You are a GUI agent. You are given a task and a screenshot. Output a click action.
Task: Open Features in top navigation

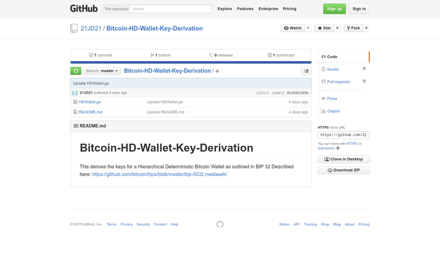245,9
